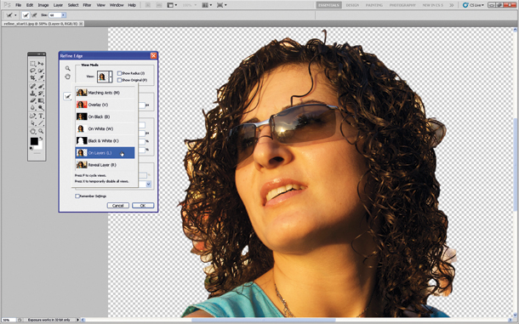The image size is (519, 324).
Task: Enable Show Original checkbox
Action: [x=119, y=80]
